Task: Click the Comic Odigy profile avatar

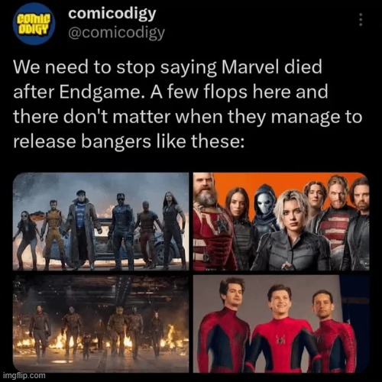Action: point(34,24)
